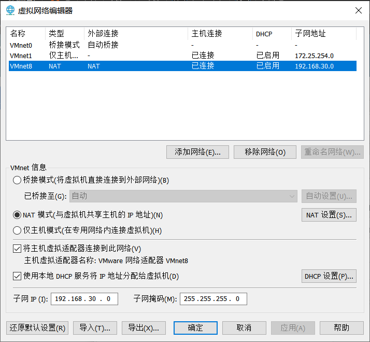This screenshot has width=370, height=342.
Task: Click the 还原默认设置 button
Action: click(x=37, y=328)
